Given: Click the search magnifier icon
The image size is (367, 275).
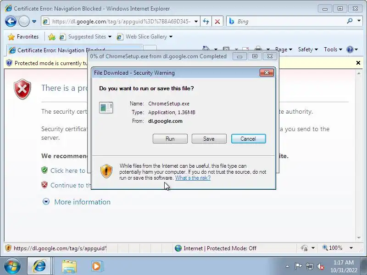Looking at the screenshot, I should point(350,21).
